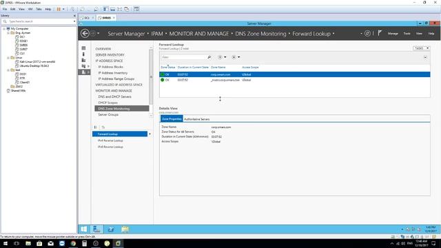Select the _msdcs zone row
The image size is (441, 248).
(x=294, y=80)
